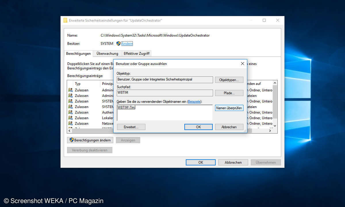The height and width of the screenshot is (207, 345).
Task: Click into the object names text box
Action: (165, 113)
